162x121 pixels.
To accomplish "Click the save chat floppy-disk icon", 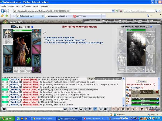I will (x=81, y=109).
